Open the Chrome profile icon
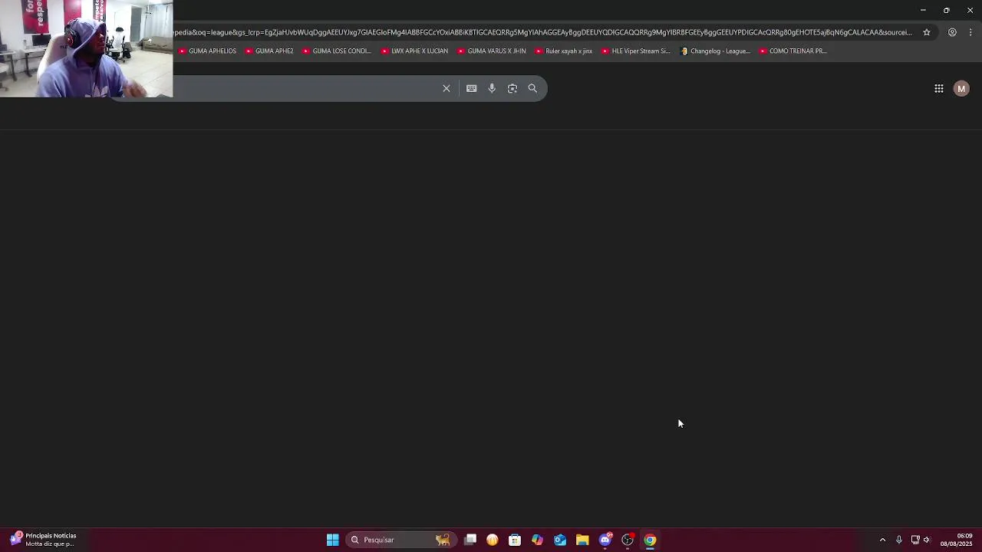 click(952, 32)
